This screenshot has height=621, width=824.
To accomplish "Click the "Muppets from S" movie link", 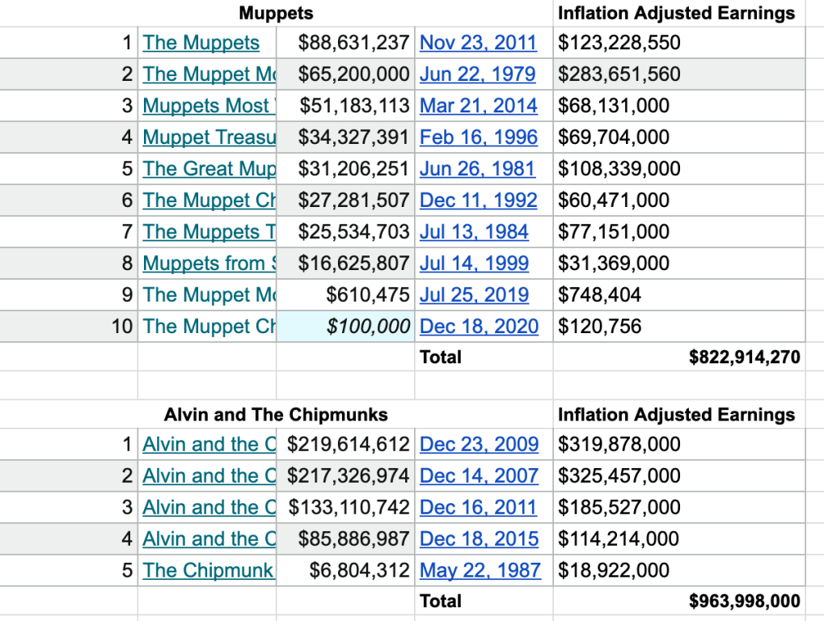I will [x=209, y=264].
